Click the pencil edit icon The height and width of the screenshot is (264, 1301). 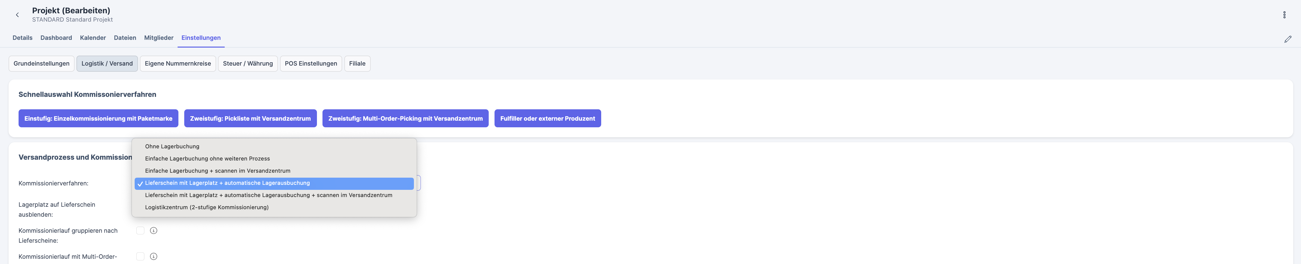coord(1287,39)
